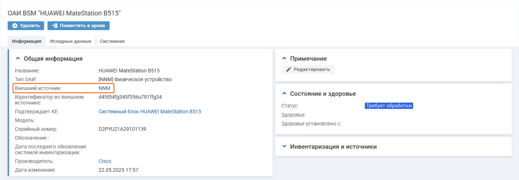519x180 pixels.
Task: Click the Примечание heading text
Action: 308,59
